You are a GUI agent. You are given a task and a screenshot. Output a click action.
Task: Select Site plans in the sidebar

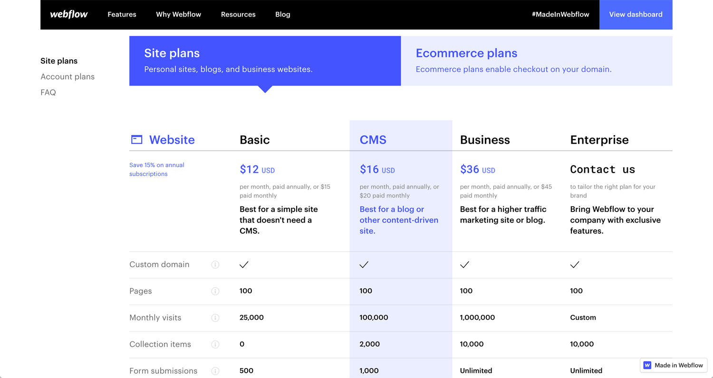(59, 61)
